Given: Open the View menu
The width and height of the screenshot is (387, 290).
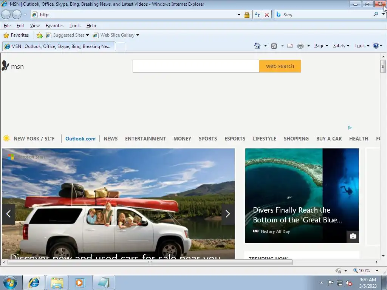Looking at the screenshot, I should [x=35, y=26].
